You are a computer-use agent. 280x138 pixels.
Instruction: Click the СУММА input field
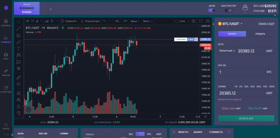[241, 93]
